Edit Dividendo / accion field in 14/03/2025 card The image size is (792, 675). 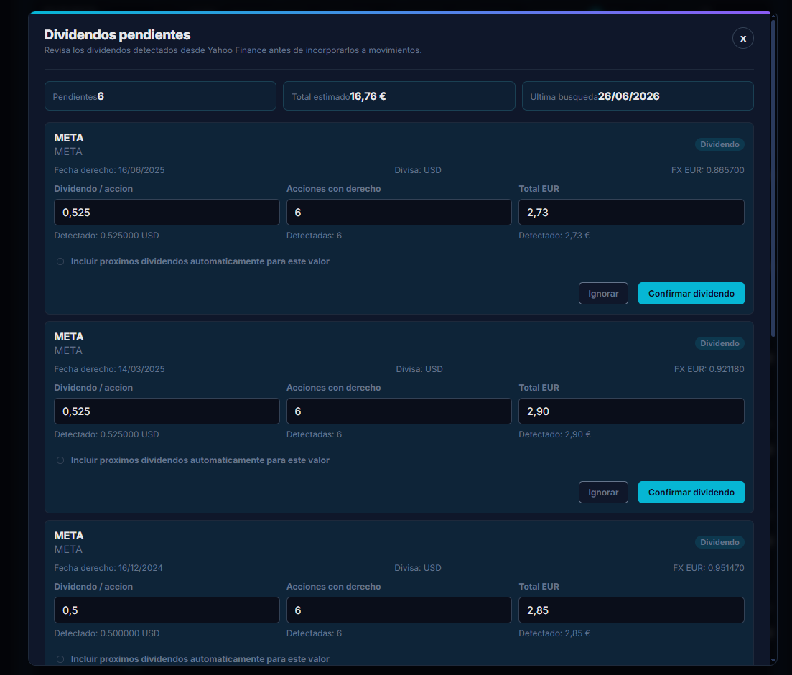(167, 411)
